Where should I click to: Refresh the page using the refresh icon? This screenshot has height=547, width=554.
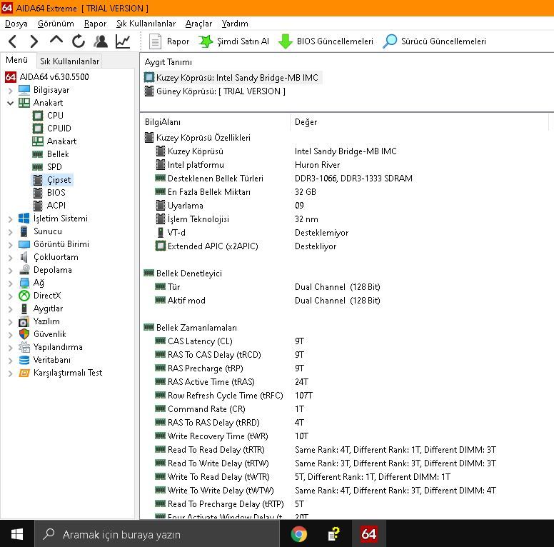[79, 41]
